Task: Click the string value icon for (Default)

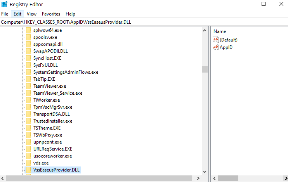Action: (x=216, y=40)
